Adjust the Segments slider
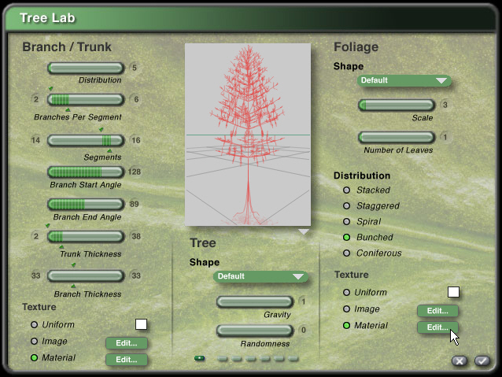This screenshot has height=377, width=502. tap(86, 140)
